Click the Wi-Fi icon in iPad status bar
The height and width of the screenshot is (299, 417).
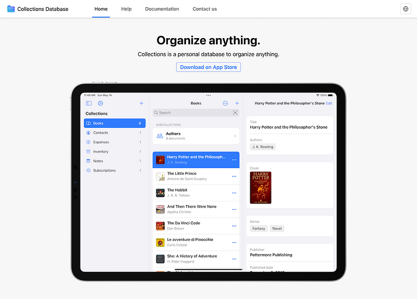pos(317,95)
